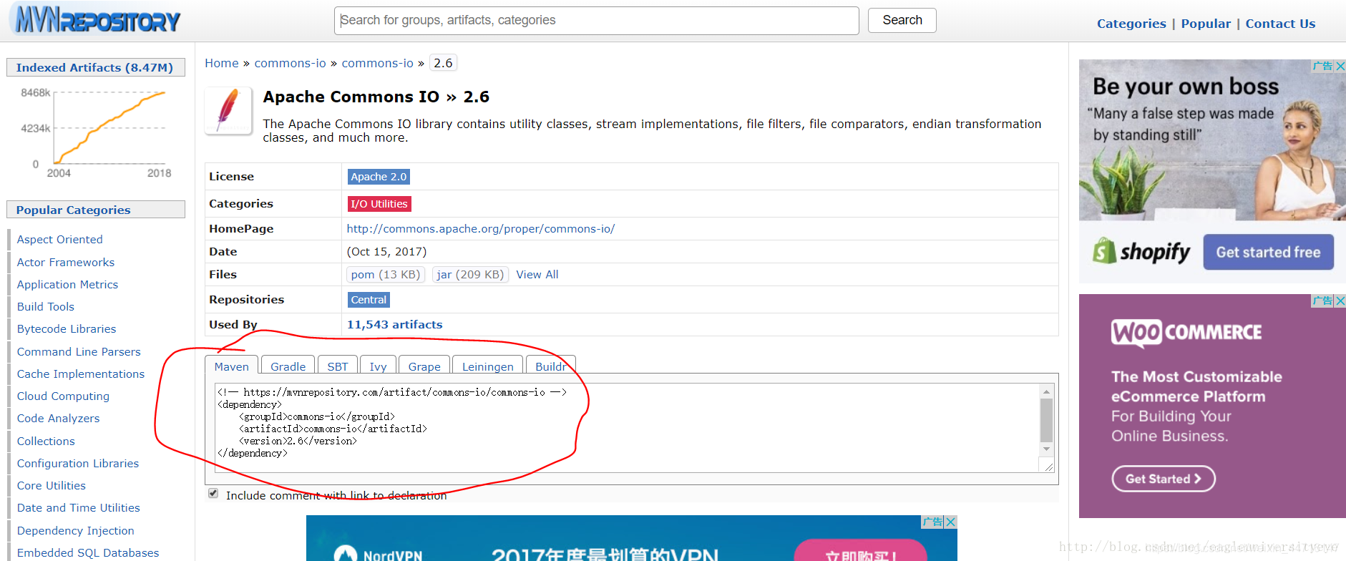Open the Actor Frameworks category
This screenshot has height=561, width=1346.
tap(66, 263)
